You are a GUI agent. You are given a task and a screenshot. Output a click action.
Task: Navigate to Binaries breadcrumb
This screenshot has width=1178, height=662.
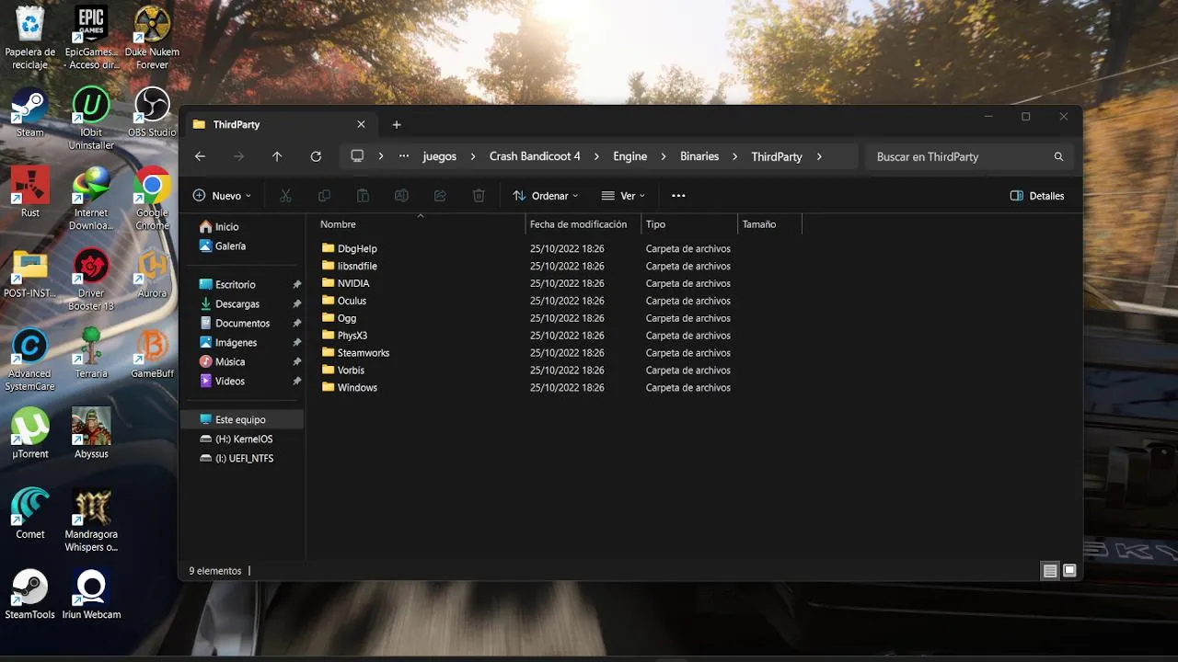click(699, 156)
